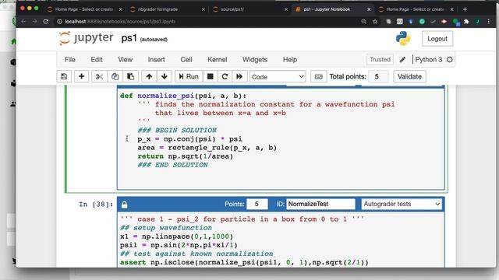Go back in browser history

[x=24, y=21]
